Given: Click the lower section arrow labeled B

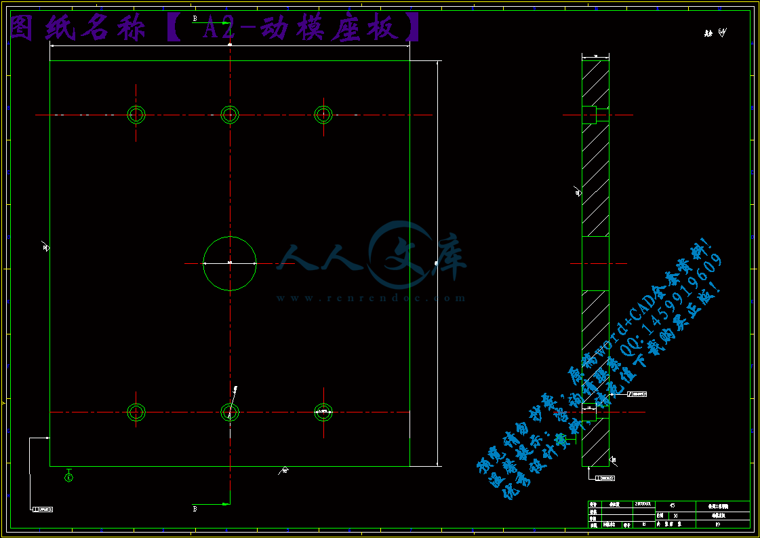Looking at the screenshot, I should (x=212, y=504).
